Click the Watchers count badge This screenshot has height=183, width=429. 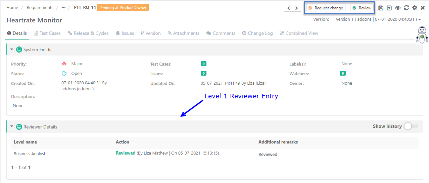[343, 73]
